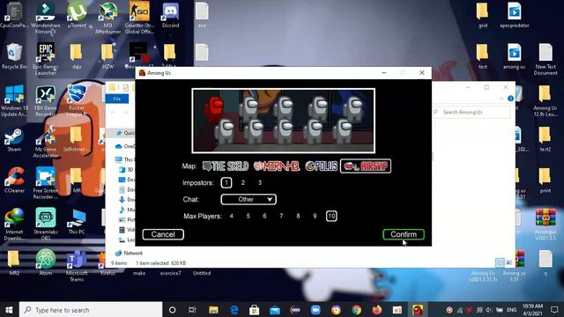Confirm the game settings
The image size is (564, 317).
[x=404, y=234]
